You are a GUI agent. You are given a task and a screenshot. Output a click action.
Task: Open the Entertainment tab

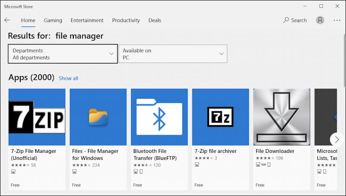pyautogui.click(x=87, y=20)
